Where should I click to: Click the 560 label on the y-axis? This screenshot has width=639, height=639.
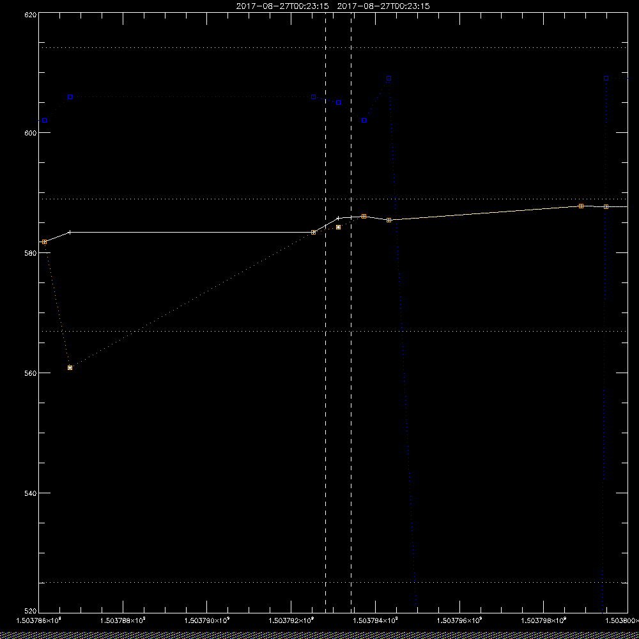(x=31, y=373)
